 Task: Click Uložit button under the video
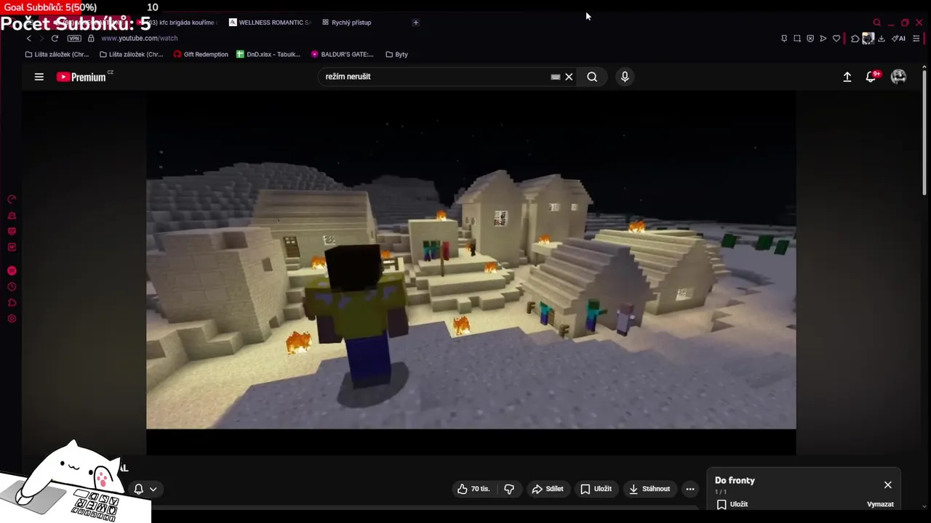pyautogui.click(x=596, y=489)
